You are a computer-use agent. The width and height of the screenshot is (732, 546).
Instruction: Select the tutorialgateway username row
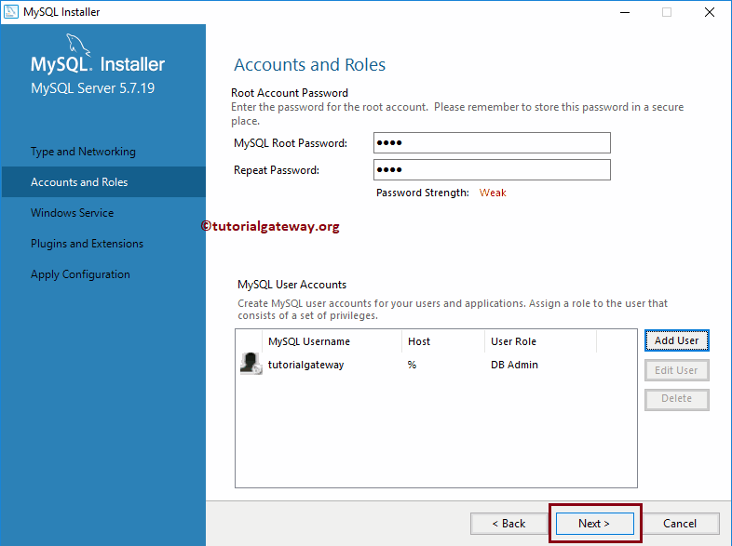(x=305, y=365)
